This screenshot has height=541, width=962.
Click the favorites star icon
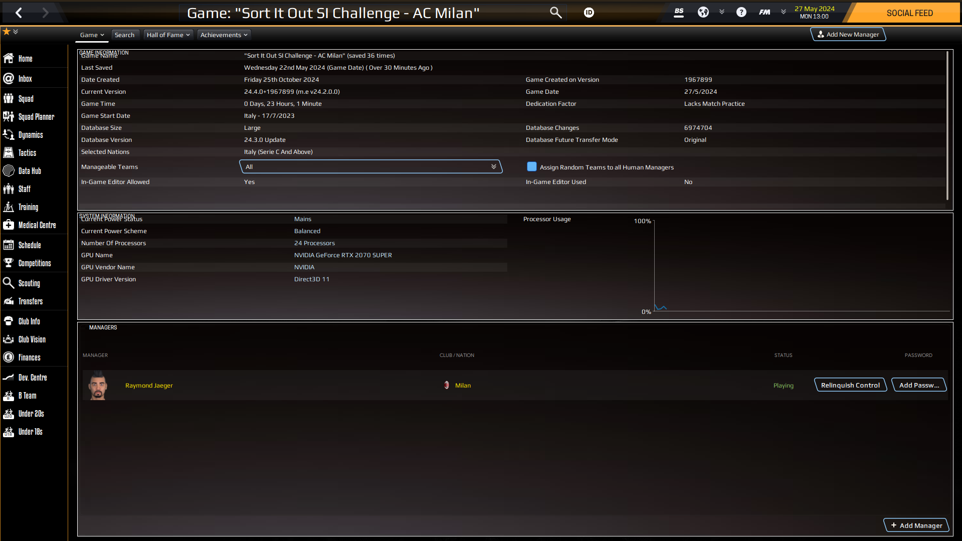(x=7, y=32)
